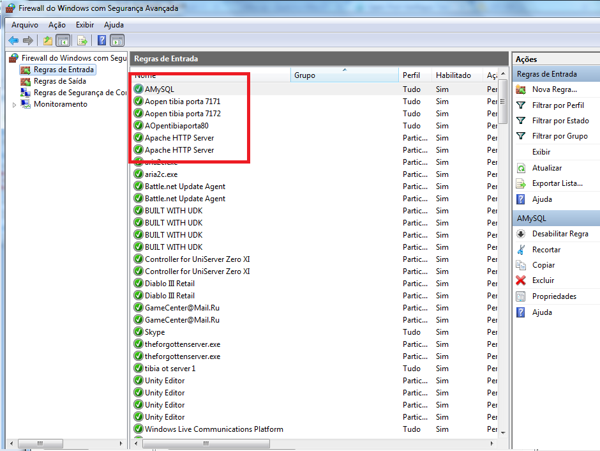The image size is (600, 451).
Task: Click the Atualizar refresh icon
Action: [521, 168]
